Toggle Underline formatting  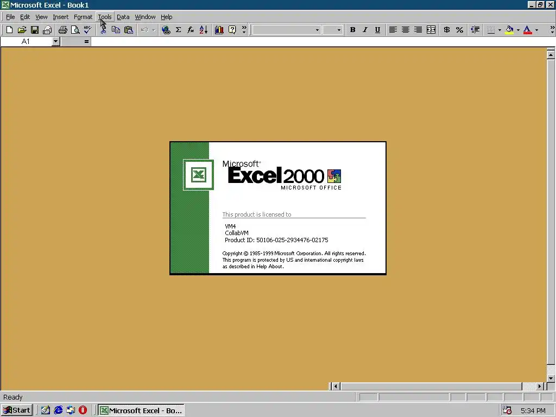coord(377,30)
